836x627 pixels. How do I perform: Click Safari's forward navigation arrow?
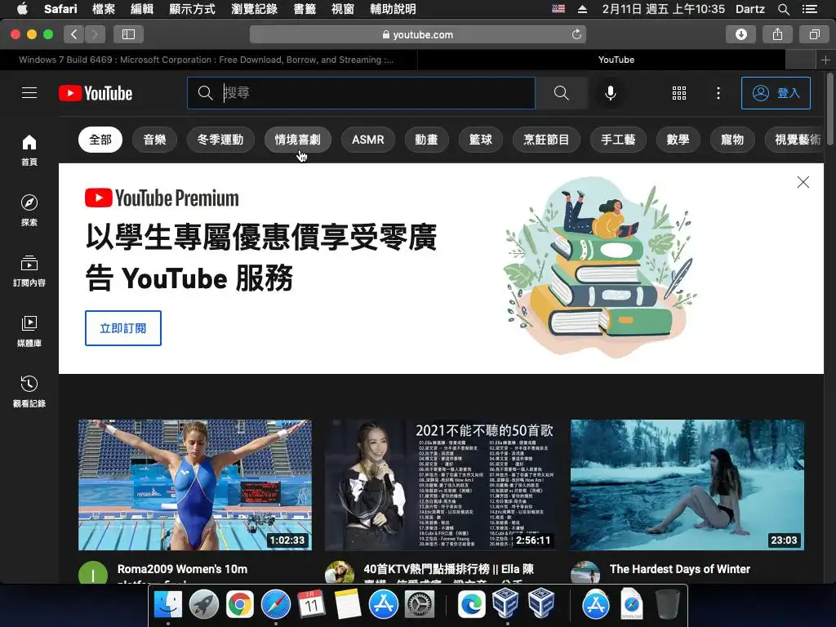coord(95,34)
